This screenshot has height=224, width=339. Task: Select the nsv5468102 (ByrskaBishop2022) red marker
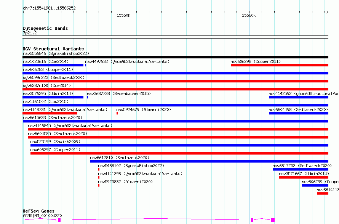coord(99,169)
